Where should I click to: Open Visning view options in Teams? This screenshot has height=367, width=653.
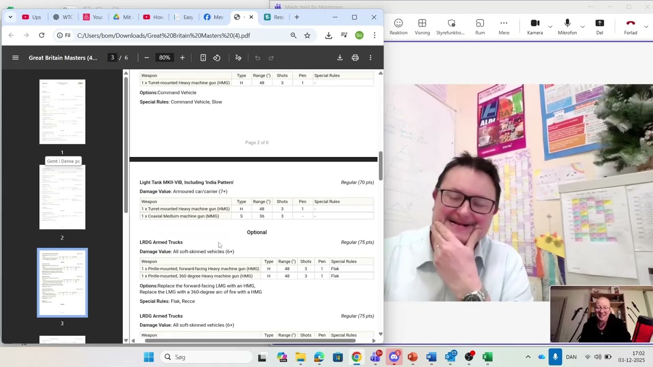[x=422, y=27]
